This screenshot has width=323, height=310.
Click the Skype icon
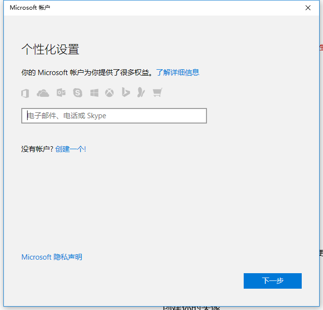(x=77, y=93)
